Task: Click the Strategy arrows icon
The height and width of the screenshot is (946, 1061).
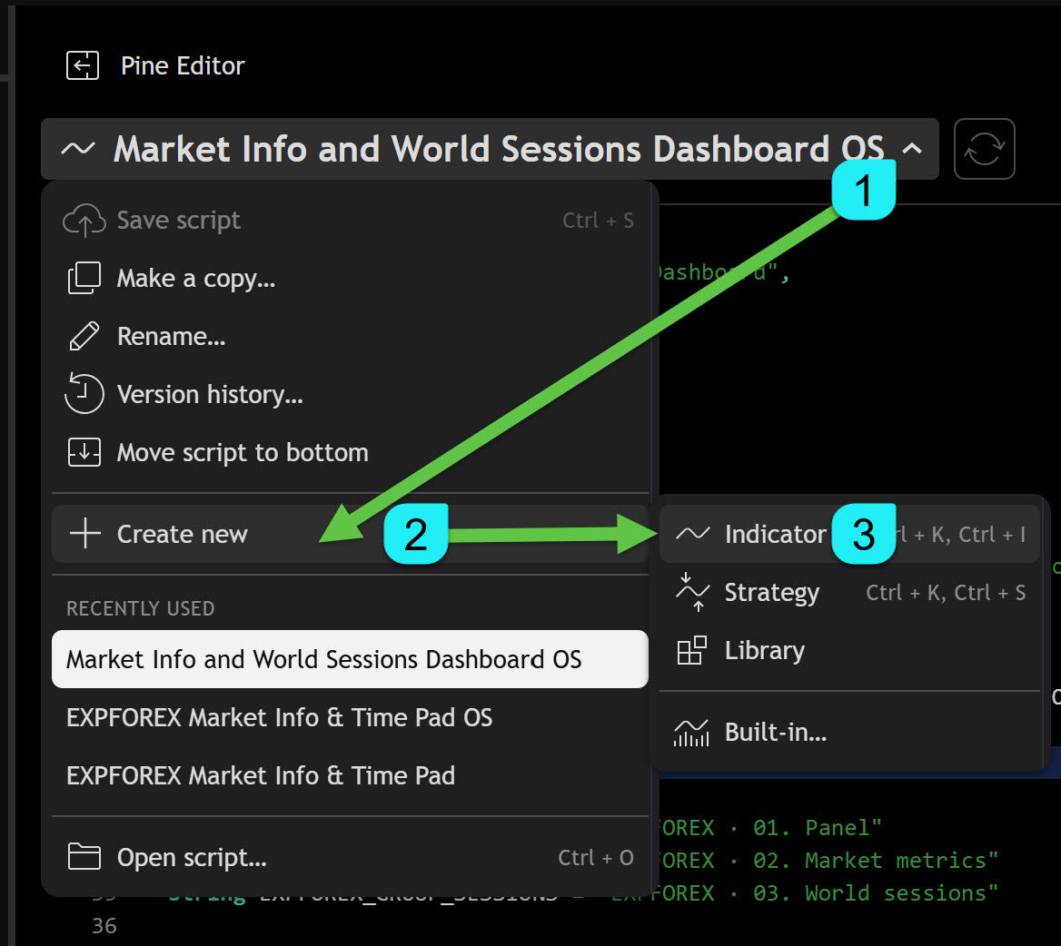Action: pos(692,592)
